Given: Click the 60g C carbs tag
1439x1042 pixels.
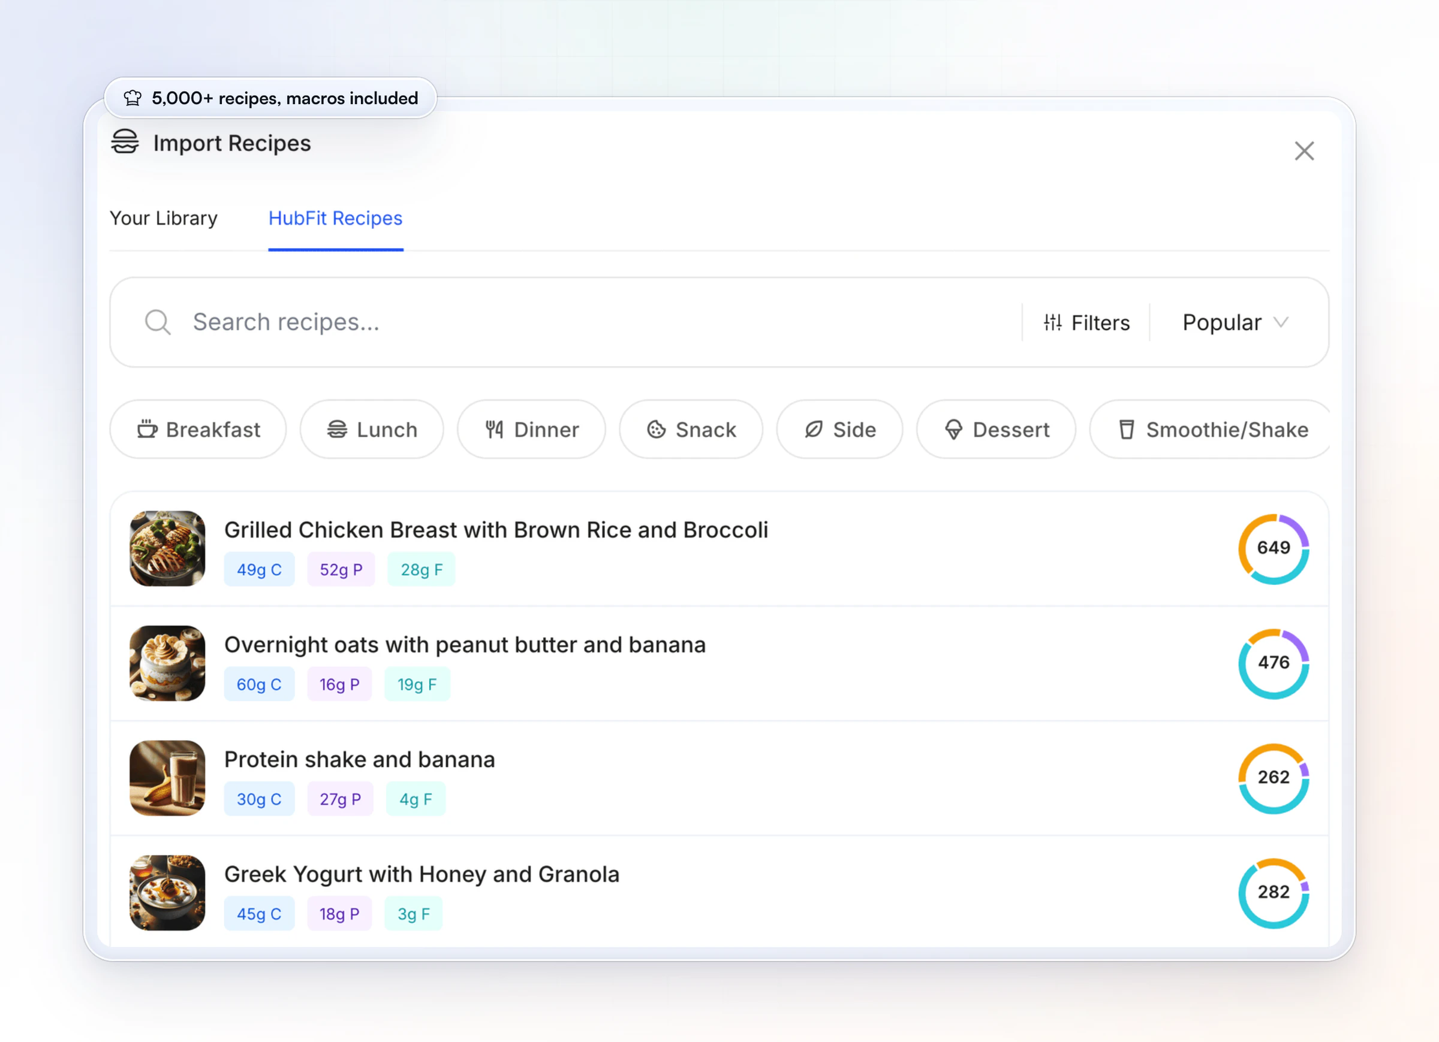Looking at the screenshot, I should [x=259, y=684].
